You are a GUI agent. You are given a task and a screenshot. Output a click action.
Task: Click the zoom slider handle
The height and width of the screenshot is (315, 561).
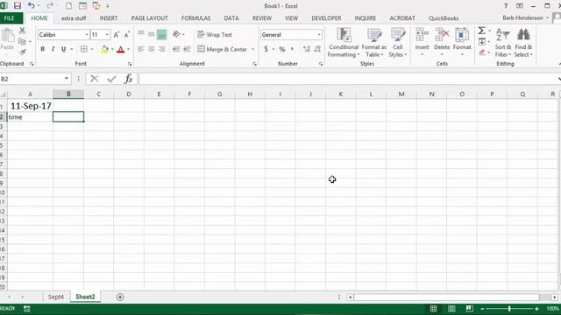(x=509, y=309)
